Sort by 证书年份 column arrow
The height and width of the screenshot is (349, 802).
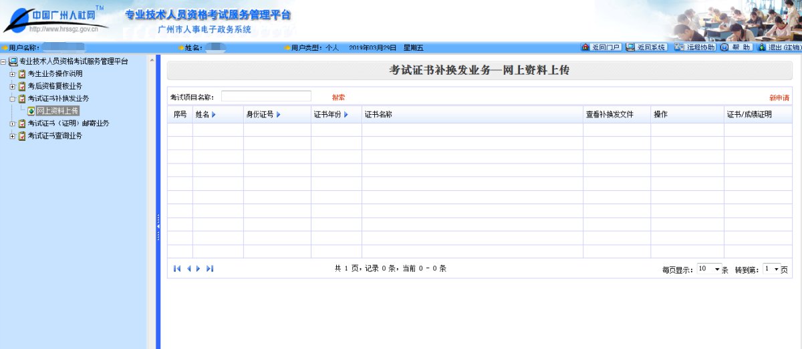(346, 115)
